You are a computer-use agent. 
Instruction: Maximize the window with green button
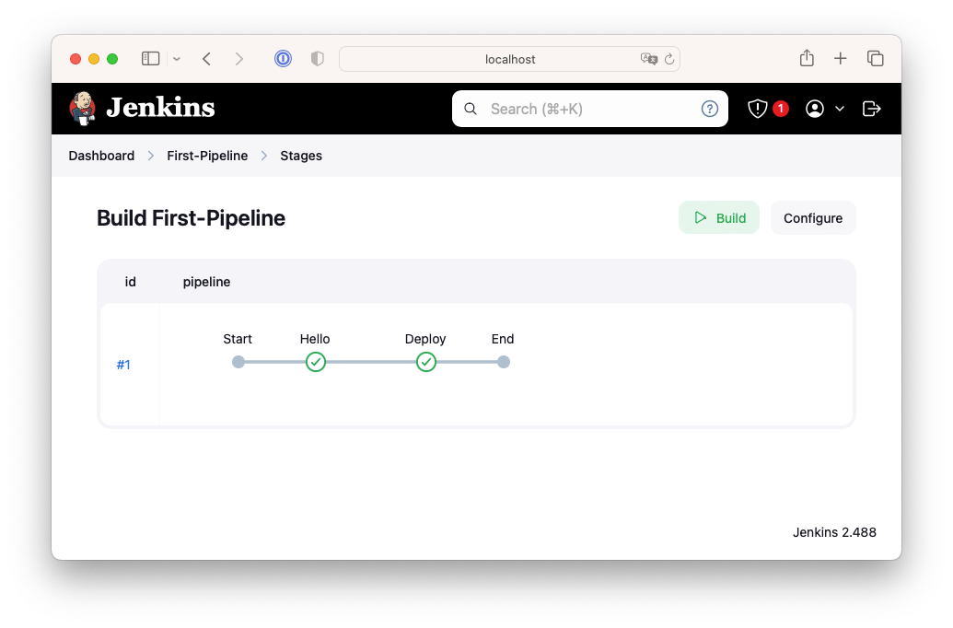pos(112,59)
